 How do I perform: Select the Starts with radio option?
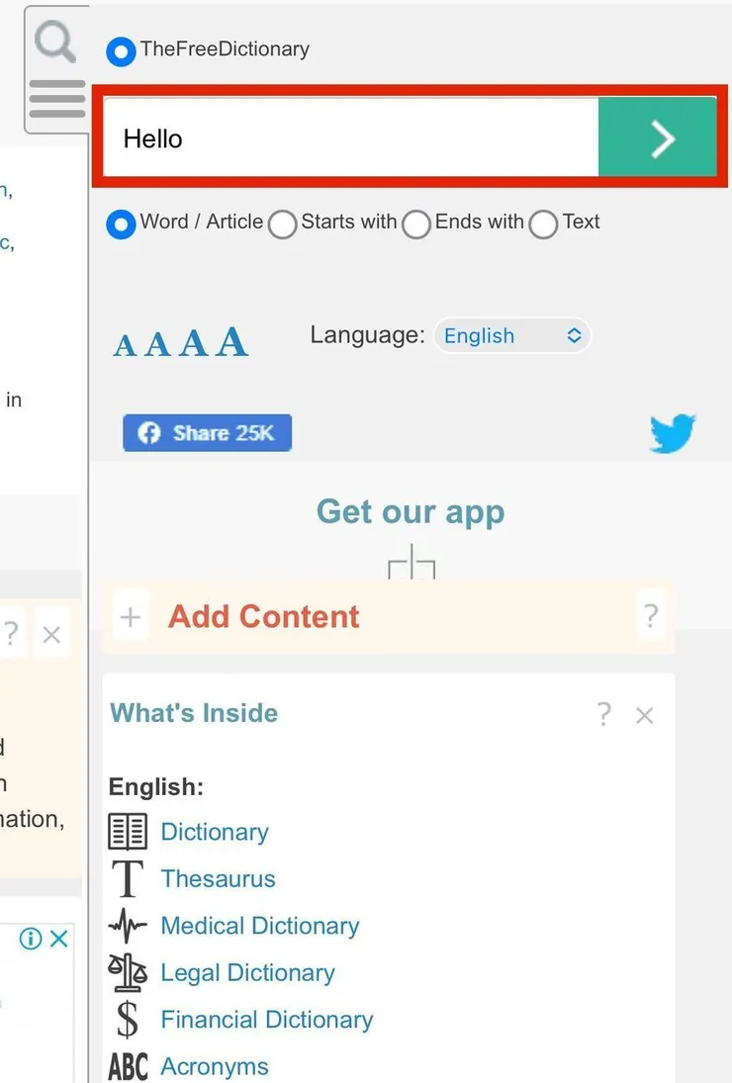[x=283, y=225]
